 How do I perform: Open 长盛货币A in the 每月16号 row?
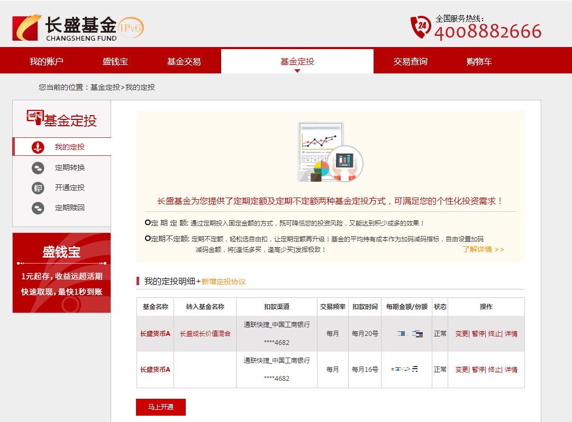coord(156,370)
